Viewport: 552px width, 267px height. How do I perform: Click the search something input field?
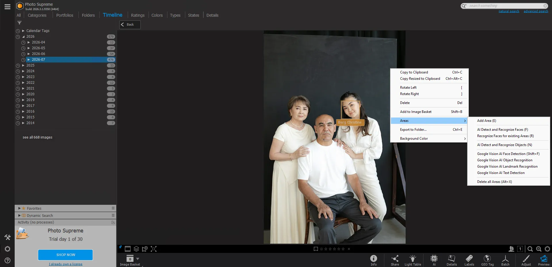(505, 6)
